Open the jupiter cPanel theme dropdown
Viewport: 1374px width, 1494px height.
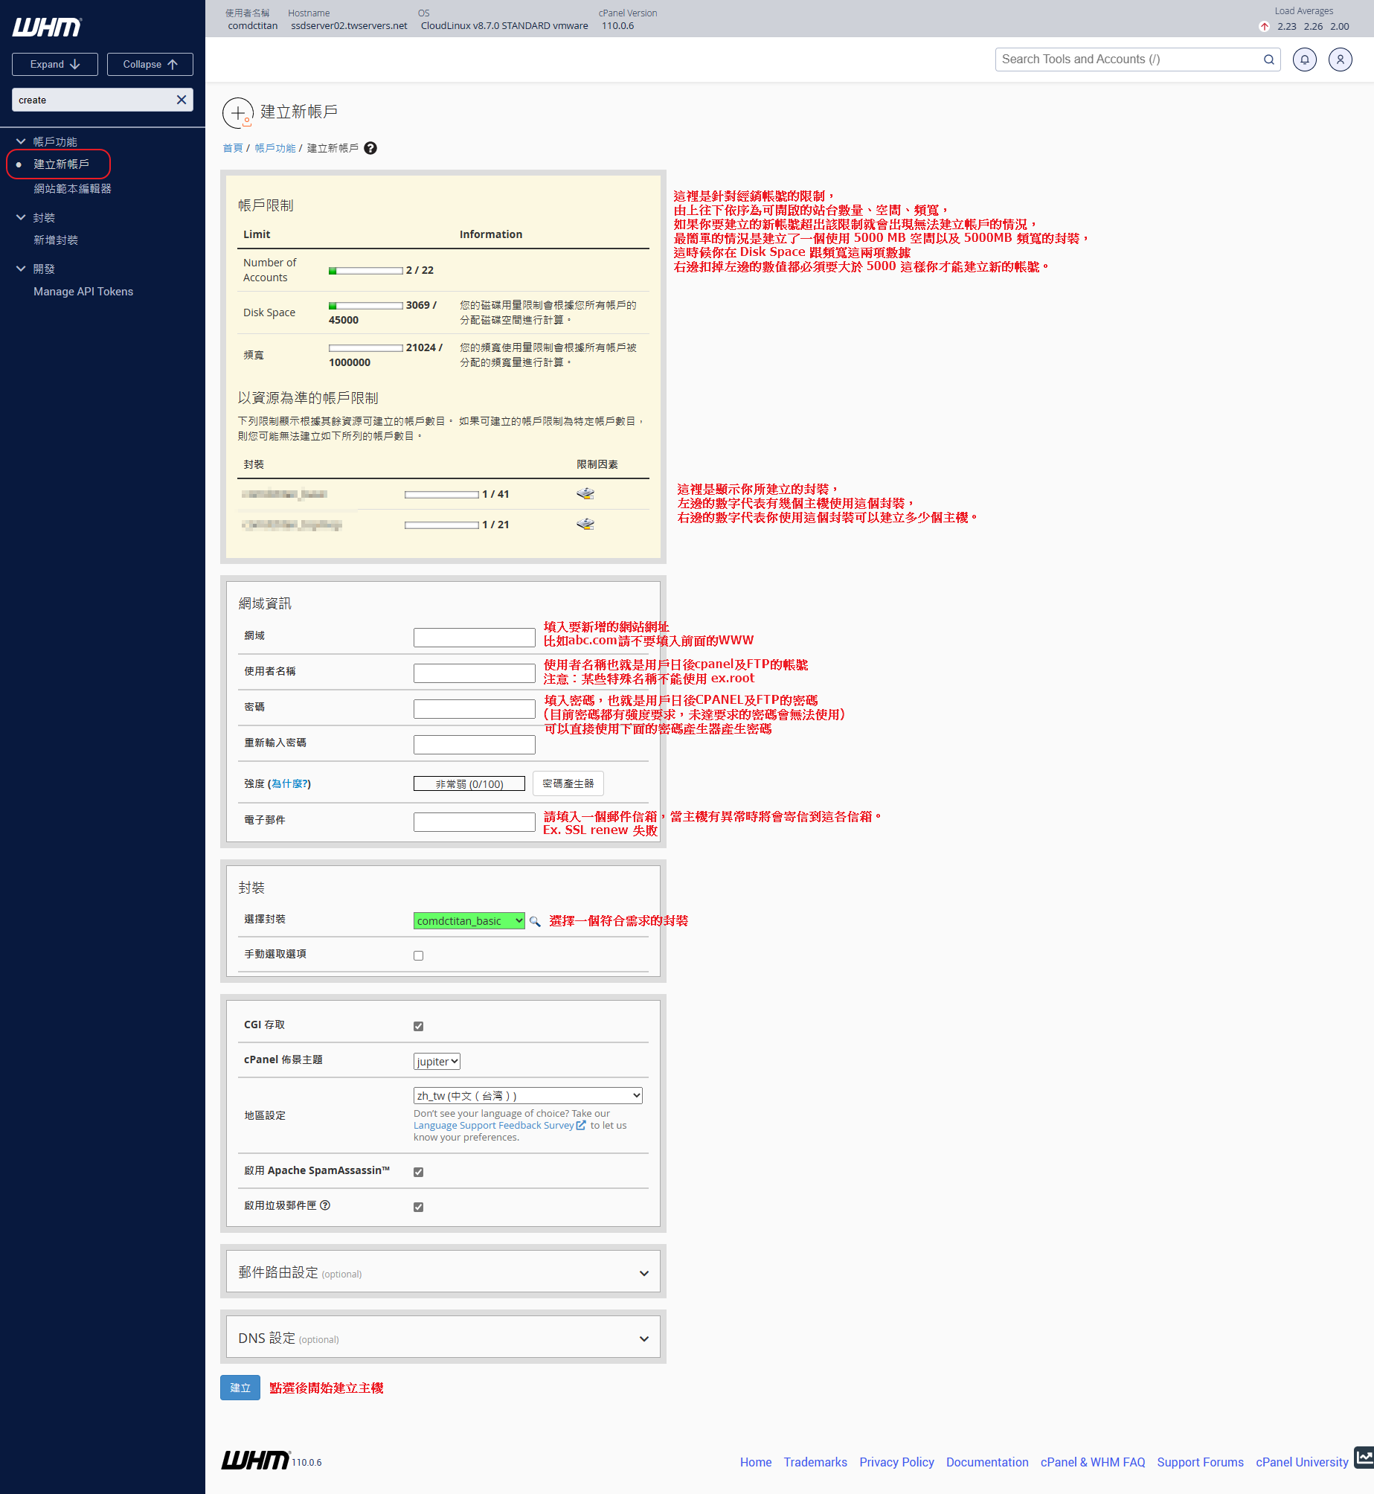437,1062
